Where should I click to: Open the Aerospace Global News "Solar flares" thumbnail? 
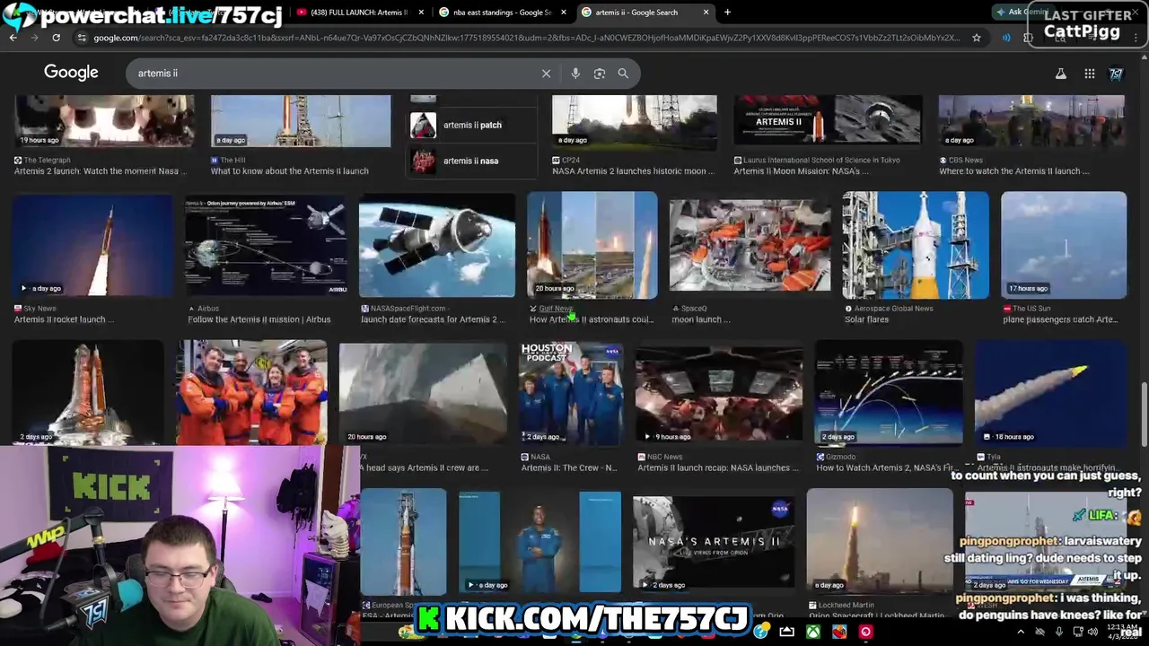(916, 245)
